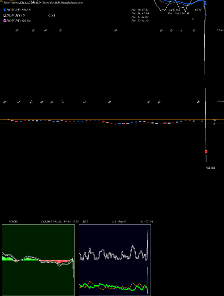224x296 pixels.
Task: Click the '93.33' price label under the spike
Action: point(211,168)
